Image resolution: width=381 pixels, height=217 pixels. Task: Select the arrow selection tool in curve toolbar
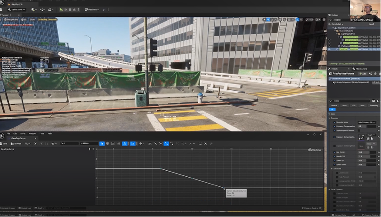102,144
